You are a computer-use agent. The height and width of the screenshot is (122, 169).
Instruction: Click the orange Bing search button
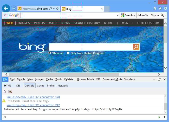[x=136, y=47]
